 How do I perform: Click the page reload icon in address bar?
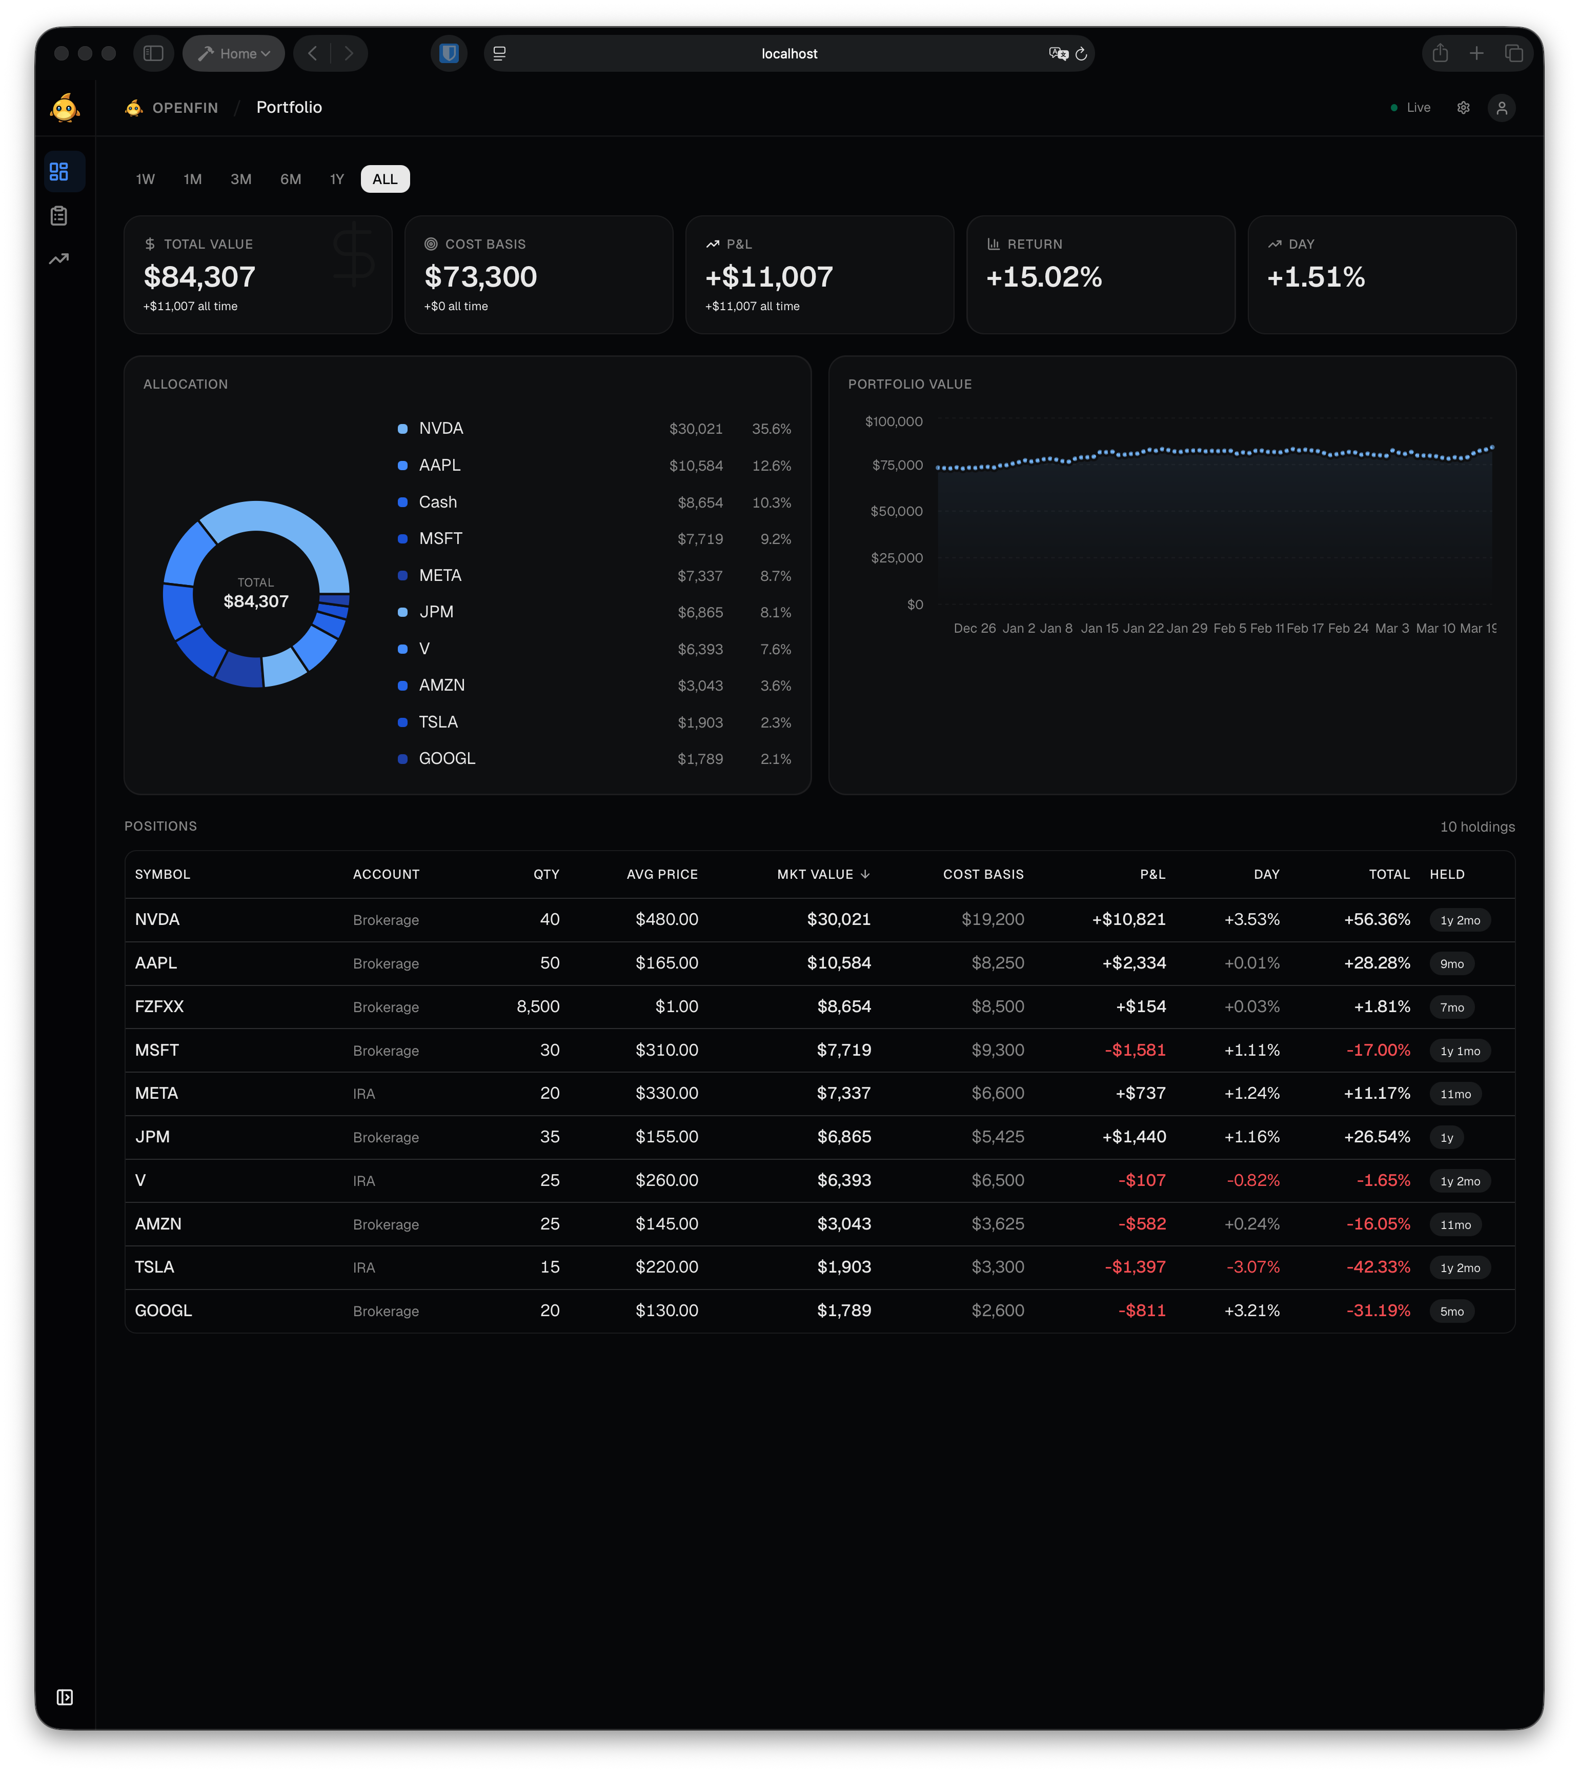(1081, 54)
